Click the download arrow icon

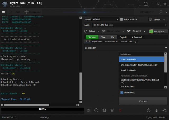pos(157,110)
